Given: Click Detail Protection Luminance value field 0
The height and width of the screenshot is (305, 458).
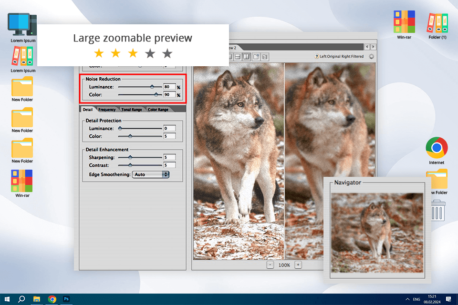Looking at the screenshot, I should [x=169, y=128].
